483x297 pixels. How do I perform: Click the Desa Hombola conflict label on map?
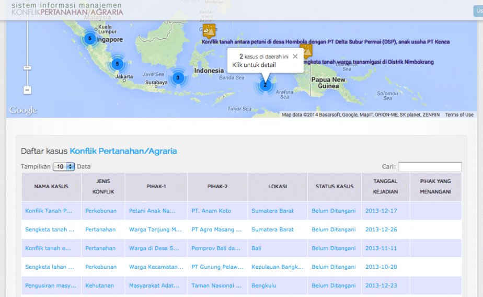[326, 42]
